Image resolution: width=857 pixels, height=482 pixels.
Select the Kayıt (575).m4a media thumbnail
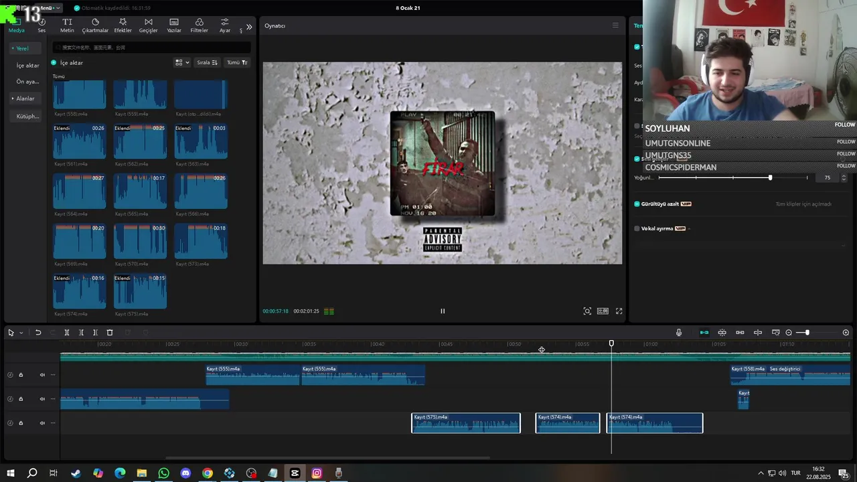[140, 291]
